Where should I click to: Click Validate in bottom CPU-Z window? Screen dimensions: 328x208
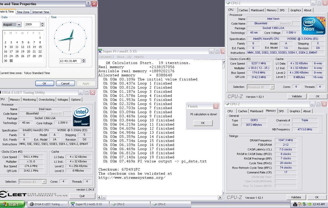pyautogui.click(x=296, y=197)
